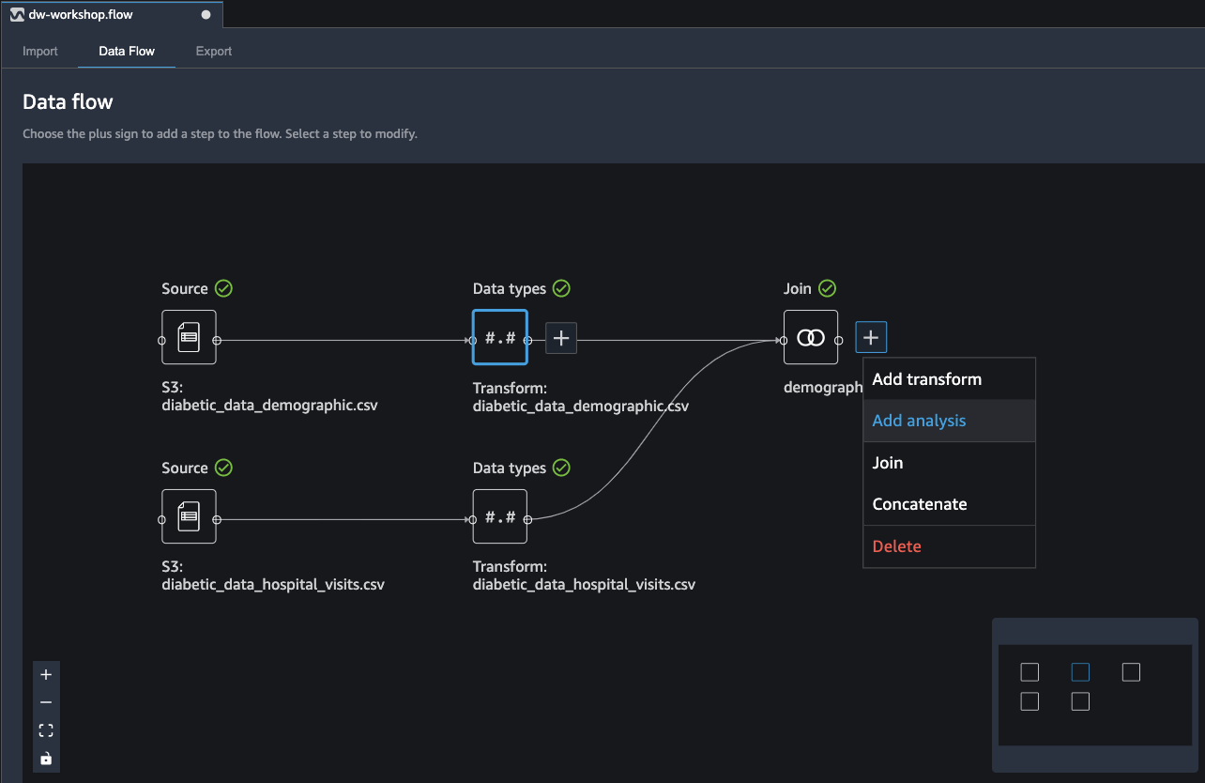
Task: Toggle the plus menu next to Join
Action: [x=871, y=337]
